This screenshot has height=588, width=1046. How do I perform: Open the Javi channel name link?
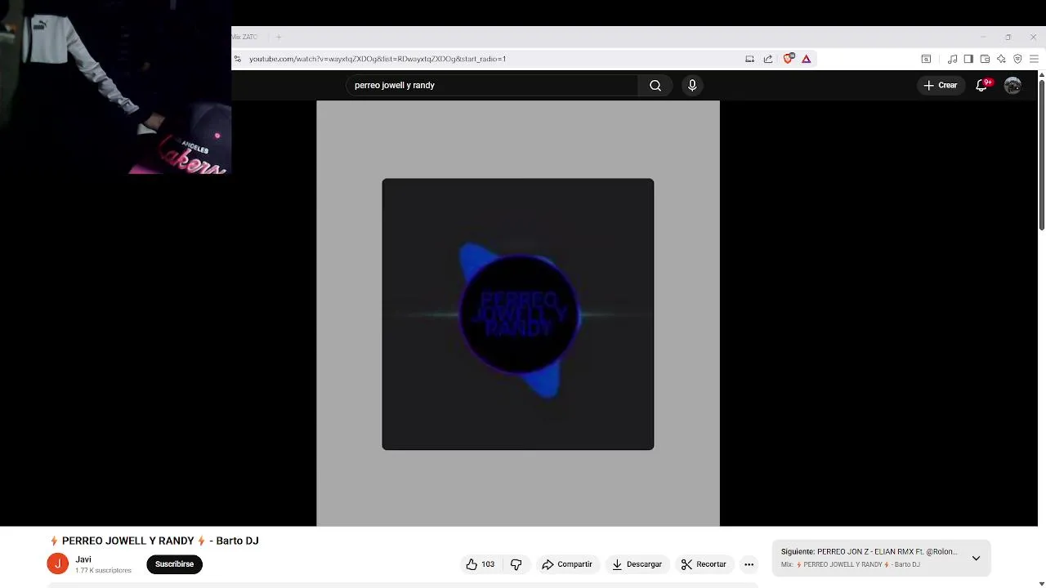pos(83,559)
